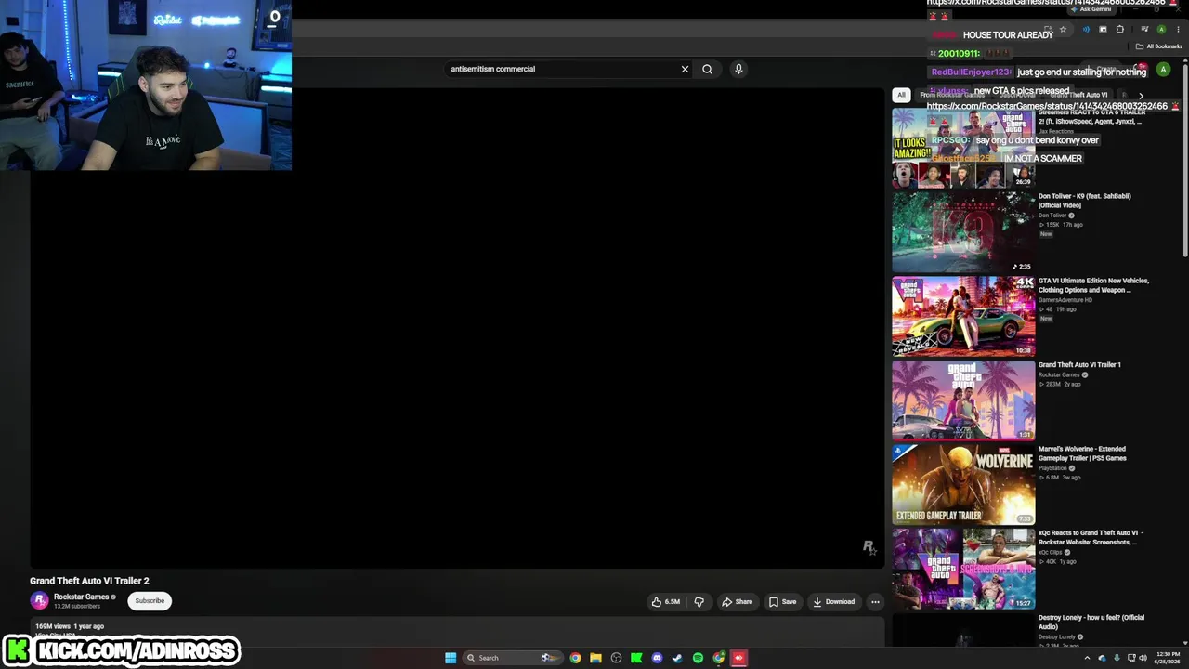Open taskbar clock and date
Screen dimensions: 1189x669
coord(1168,658)
